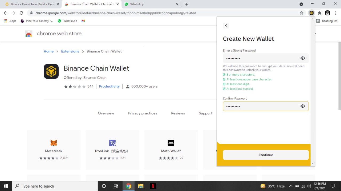Focus the Enter a Strong Password field
The height and width of the screenshot is (191, 341).
click(266, 58)
